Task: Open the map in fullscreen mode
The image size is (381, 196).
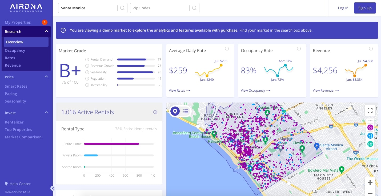Action: pos(370,110)
